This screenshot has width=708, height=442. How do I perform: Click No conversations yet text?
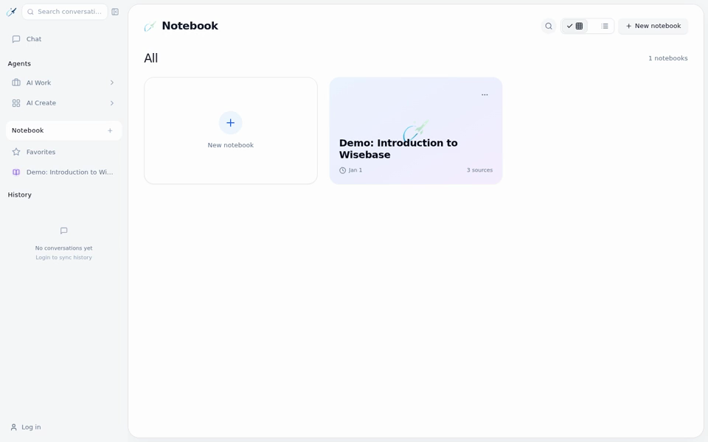63,248
